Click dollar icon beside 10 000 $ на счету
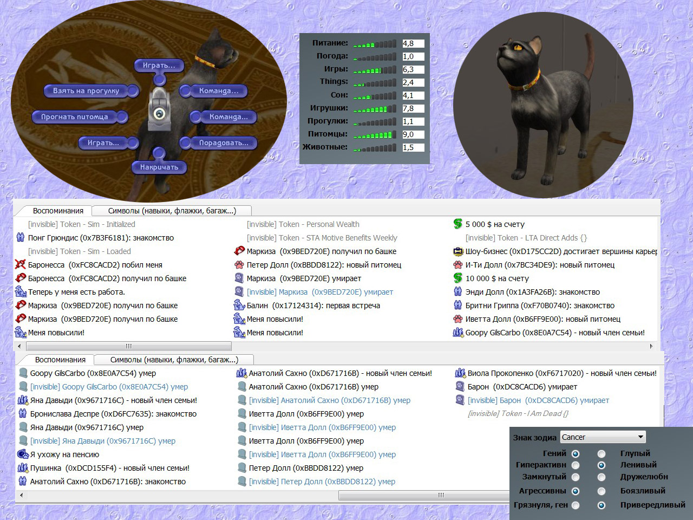This screenshot has width=693, height=520. [x=458, y=278]
